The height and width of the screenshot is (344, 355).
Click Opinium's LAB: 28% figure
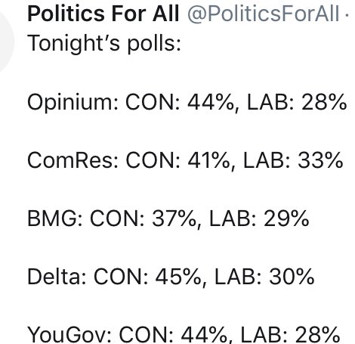(297, 102)
